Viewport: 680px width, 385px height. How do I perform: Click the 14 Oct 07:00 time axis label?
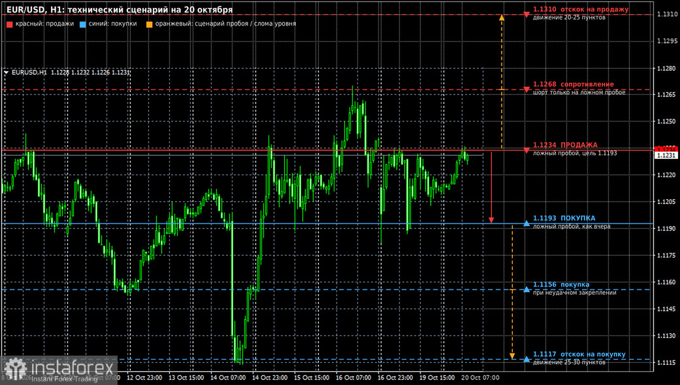coord(228,378)
